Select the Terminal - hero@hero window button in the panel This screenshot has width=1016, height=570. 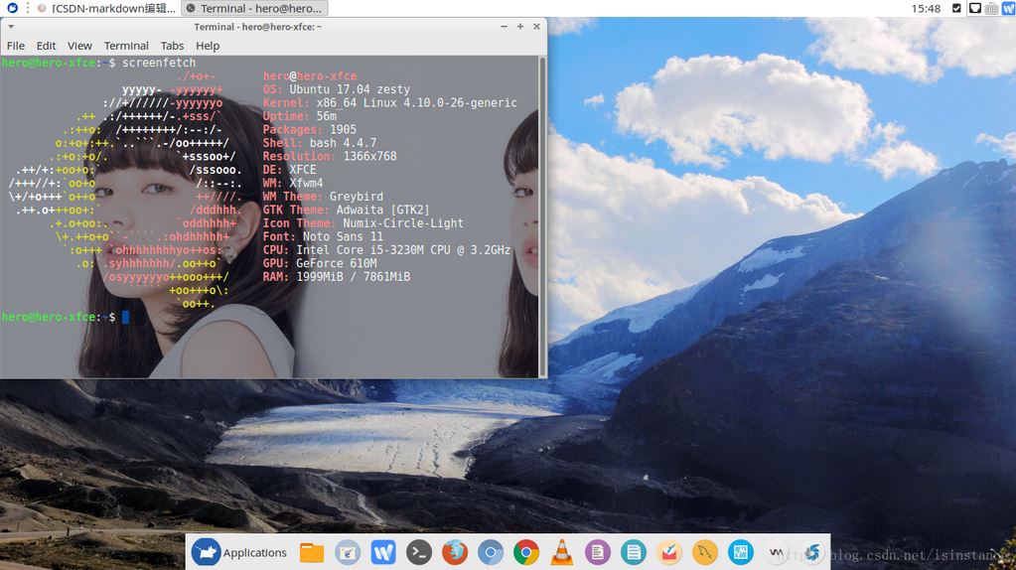tap(254, 8)
